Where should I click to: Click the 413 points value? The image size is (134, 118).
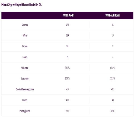click(x=67, y=100)
